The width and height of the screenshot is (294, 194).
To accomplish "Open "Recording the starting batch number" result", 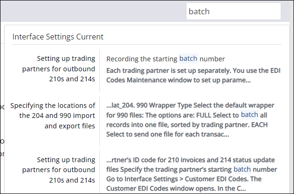I will 165,59.
